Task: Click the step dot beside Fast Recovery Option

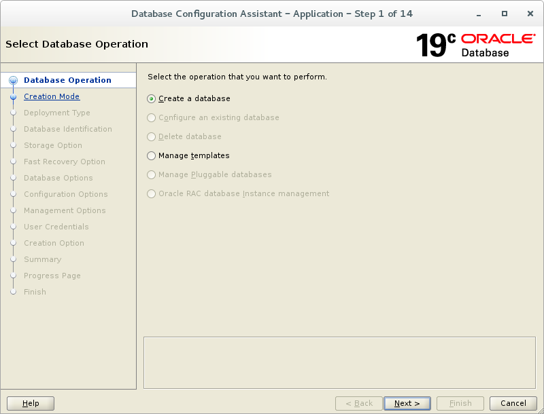Action: (14, 162)
